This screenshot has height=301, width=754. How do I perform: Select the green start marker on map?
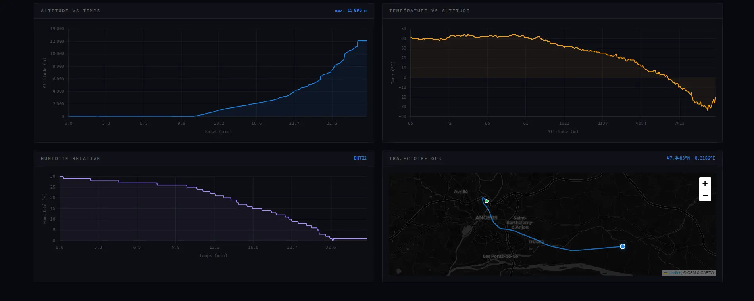click(x=487, y=201)
